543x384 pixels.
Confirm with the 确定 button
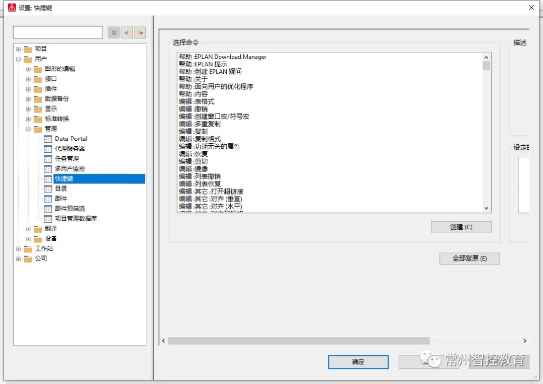358,362
